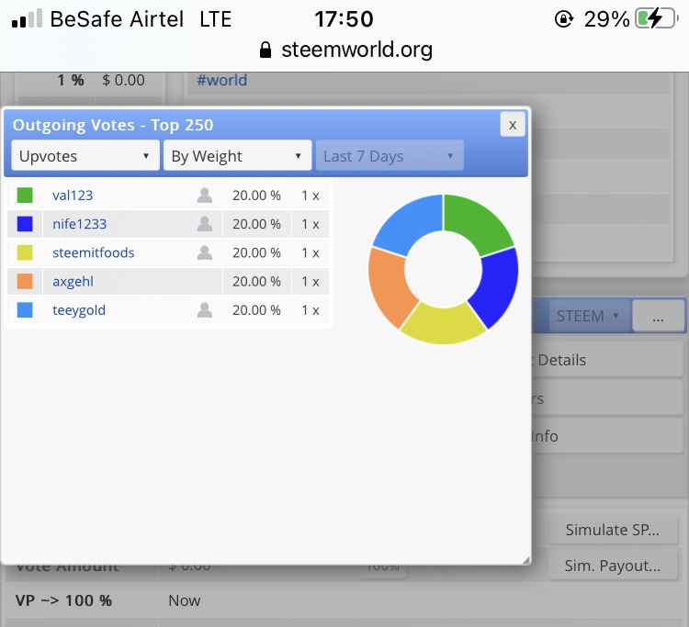
Task: Tap the cellular signal bars icon
Action: click(27, 19)
